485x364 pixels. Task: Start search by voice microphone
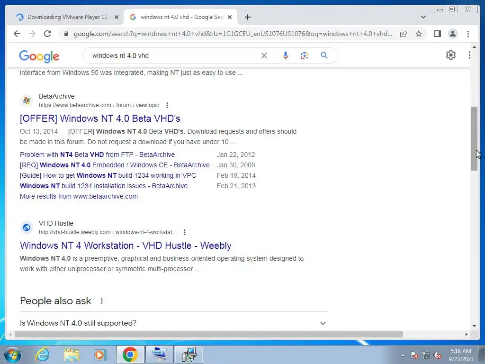(x=286, y=55)
